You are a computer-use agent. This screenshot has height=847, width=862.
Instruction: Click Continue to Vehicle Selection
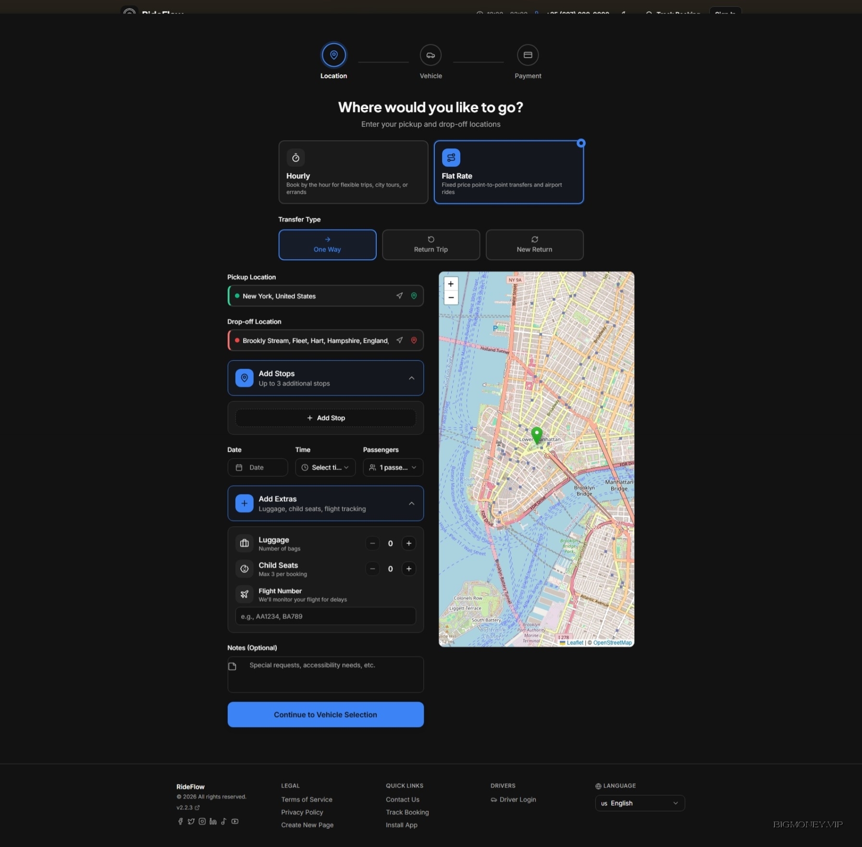click(325, 714)
